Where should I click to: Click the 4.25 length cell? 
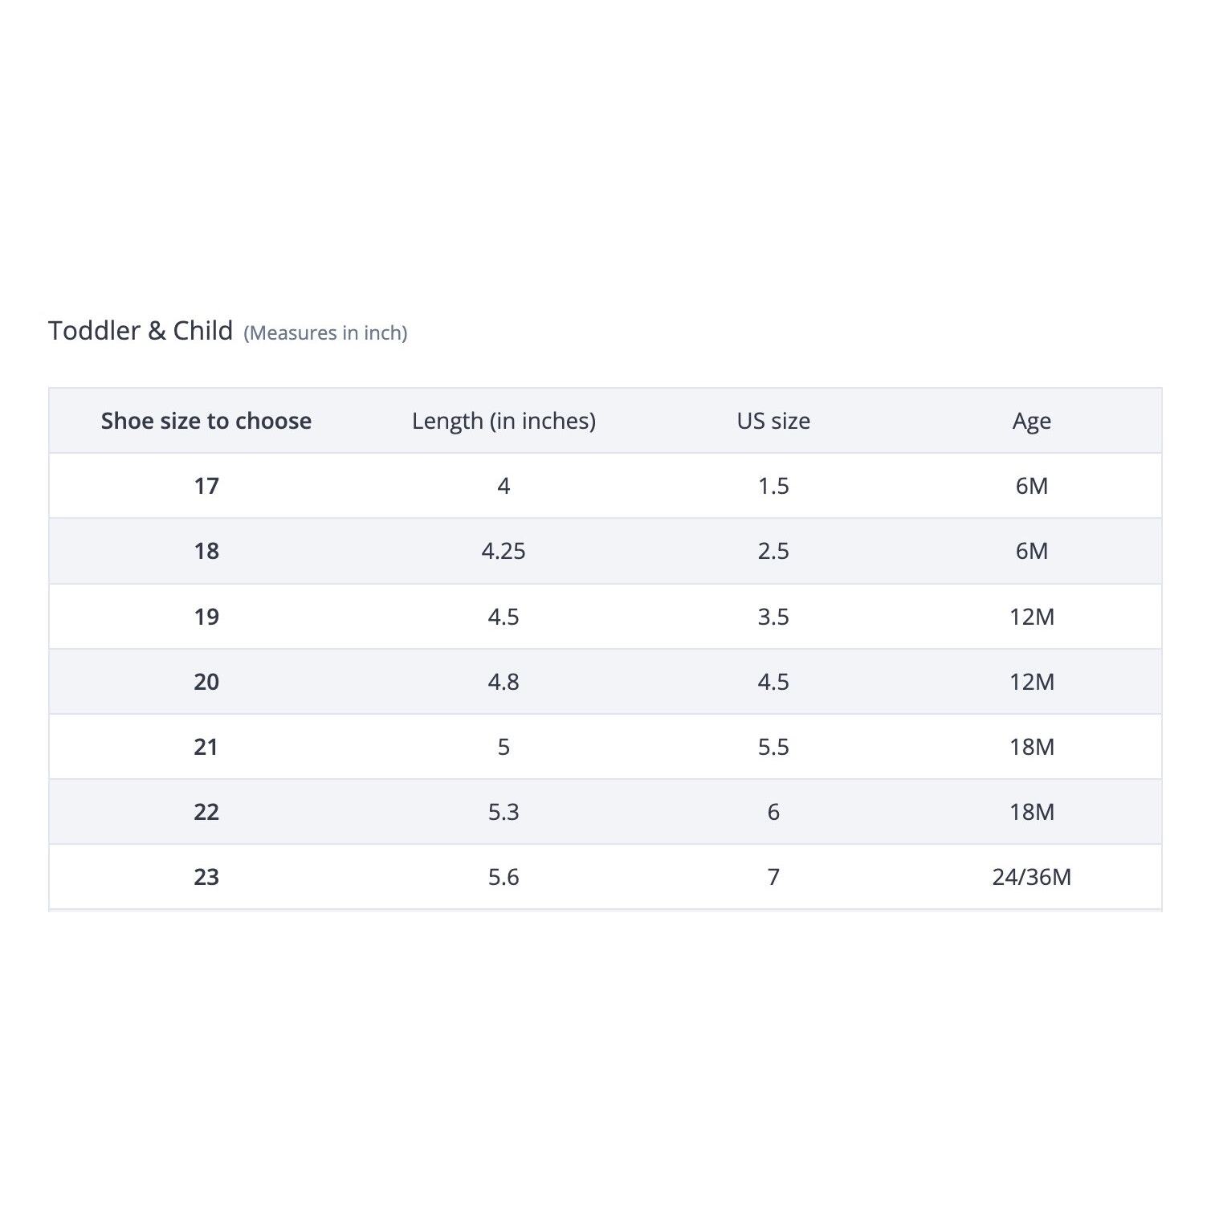tap(504, 551)
